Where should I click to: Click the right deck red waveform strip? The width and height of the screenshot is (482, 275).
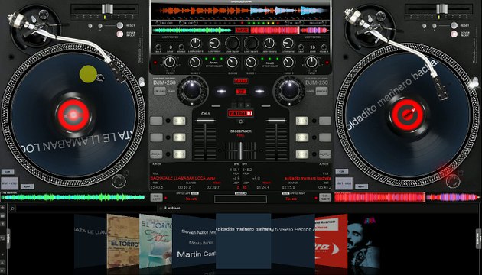[407, 197]
